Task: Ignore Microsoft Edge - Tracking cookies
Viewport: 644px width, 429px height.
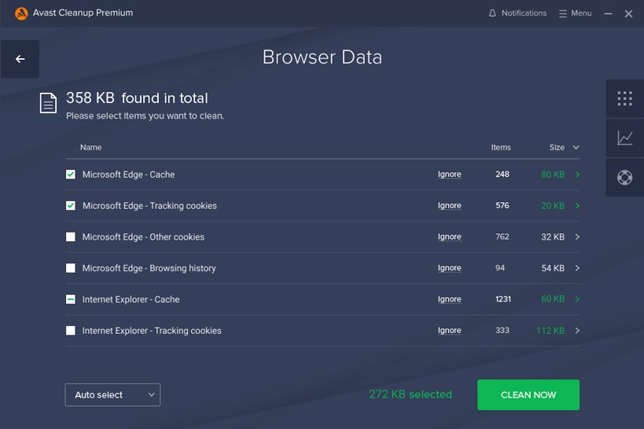Action: click(449, 206)
